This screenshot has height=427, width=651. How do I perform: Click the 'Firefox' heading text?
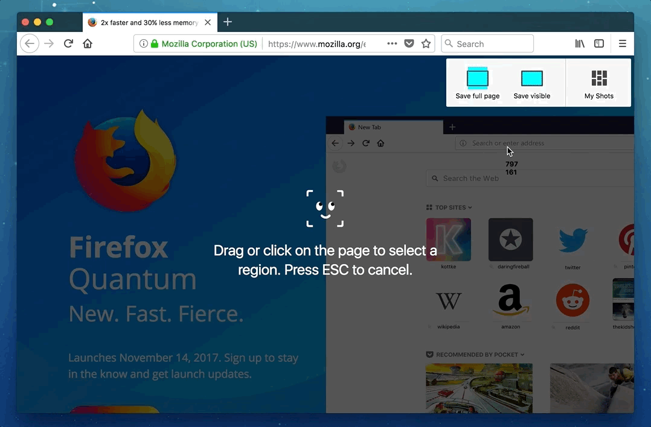click(119, 247)
